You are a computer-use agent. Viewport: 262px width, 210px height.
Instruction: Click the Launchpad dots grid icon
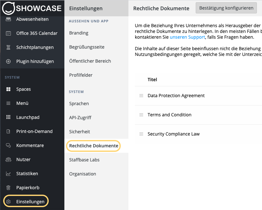pos(8,117)
